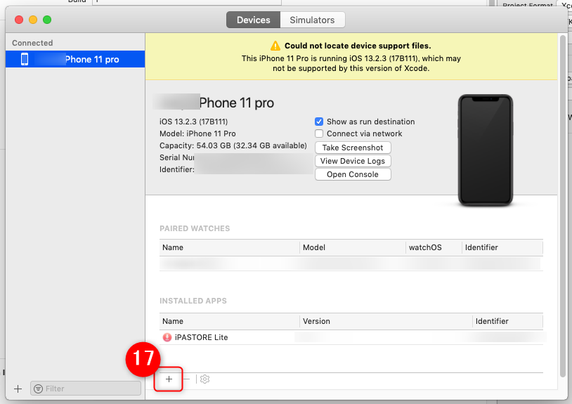Viewport: 572px width, 404px height.
Task: Open View Device Logs
Action: [353, 161]
